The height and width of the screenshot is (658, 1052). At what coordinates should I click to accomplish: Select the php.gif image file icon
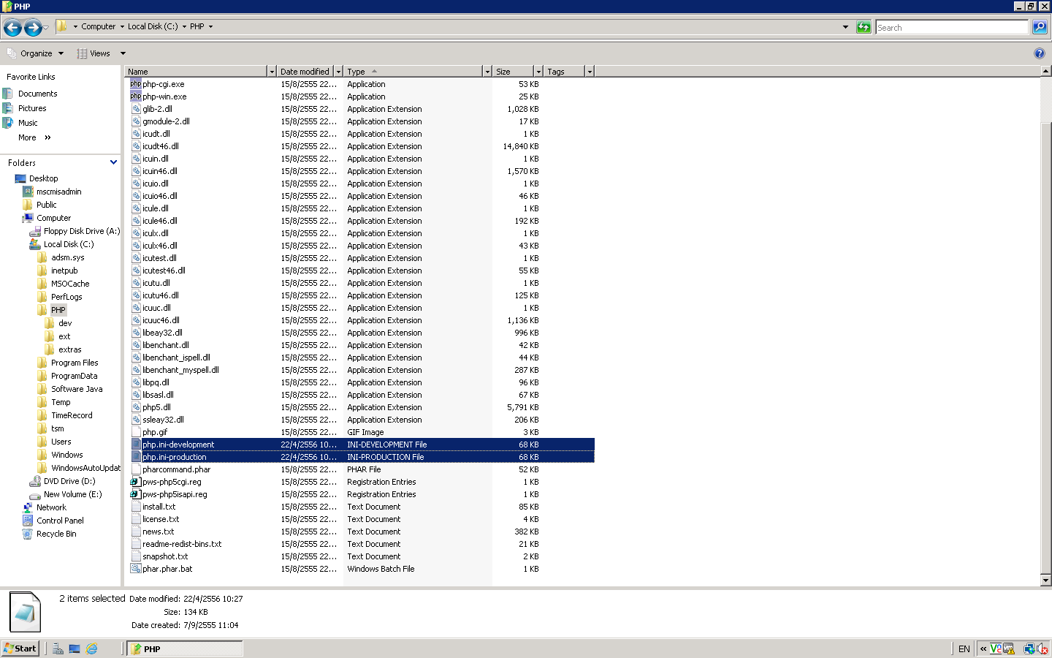tap(136, 432)
